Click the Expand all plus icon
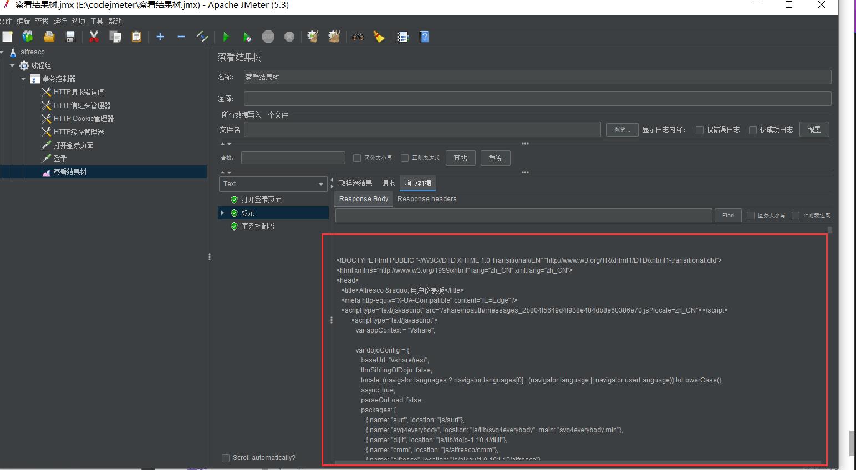Viewport: 856px width, 470px height. coord(160,37)
